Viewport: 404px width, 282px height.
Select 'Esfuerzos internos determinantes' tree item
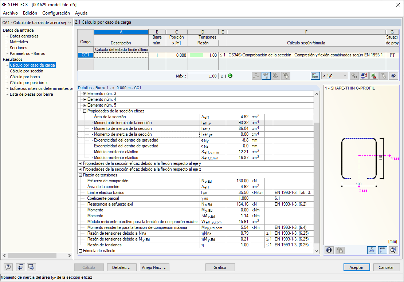click(x=41, y=88)
